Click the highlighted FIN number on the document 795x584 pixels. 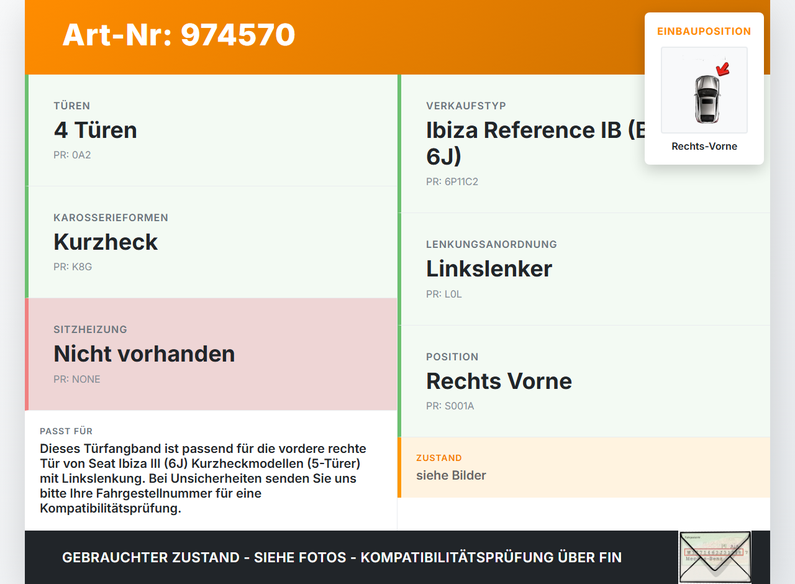[714, 552]
